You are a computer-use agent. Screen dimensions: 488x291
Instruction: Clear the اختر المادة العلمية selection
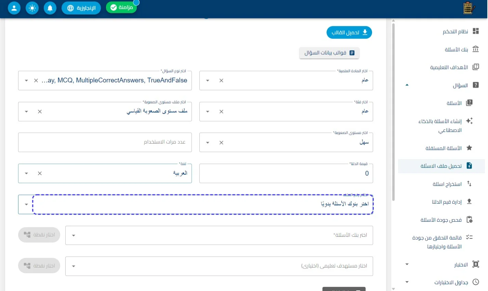coord(221,81)
